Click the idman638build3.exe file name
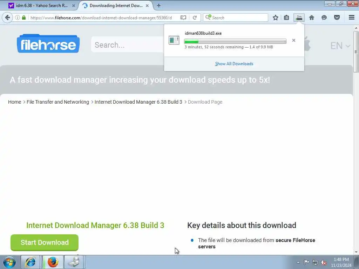Screen dimensions: 359x269 (203, 33)
